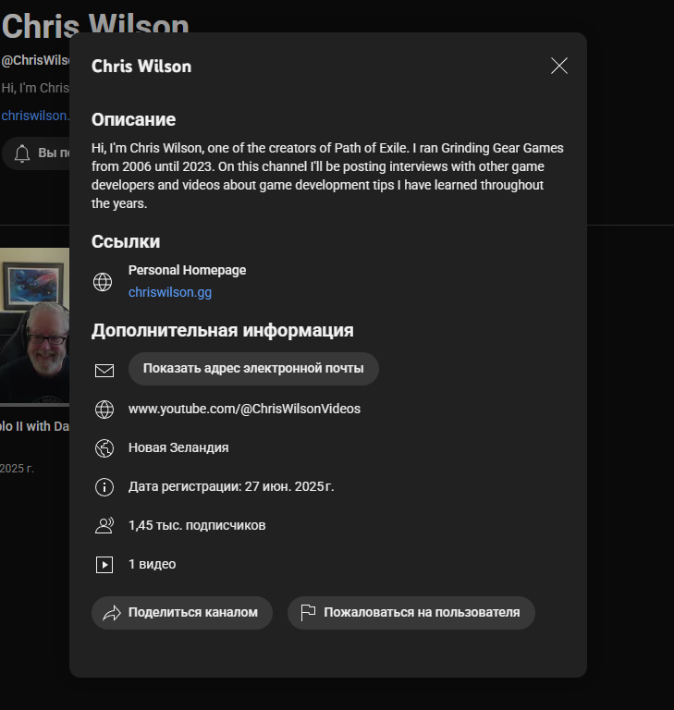The width and height of the screenshot is (674, 710).
Task: Click the subscribers icon
Action: 104,526
